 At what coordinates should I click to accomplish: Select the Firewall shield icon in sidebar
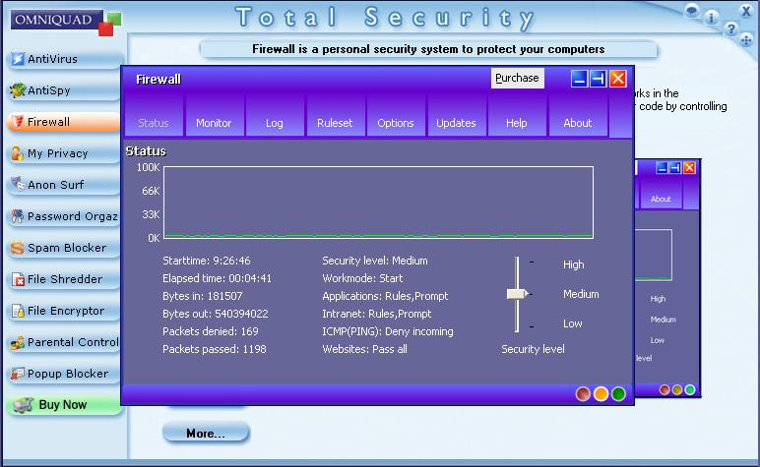(x=18, y=122)
